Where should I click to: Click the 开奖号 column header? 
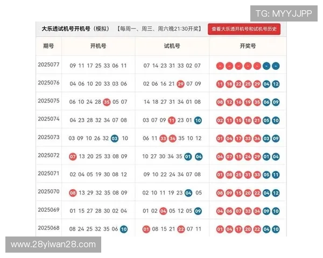(248, 46)
